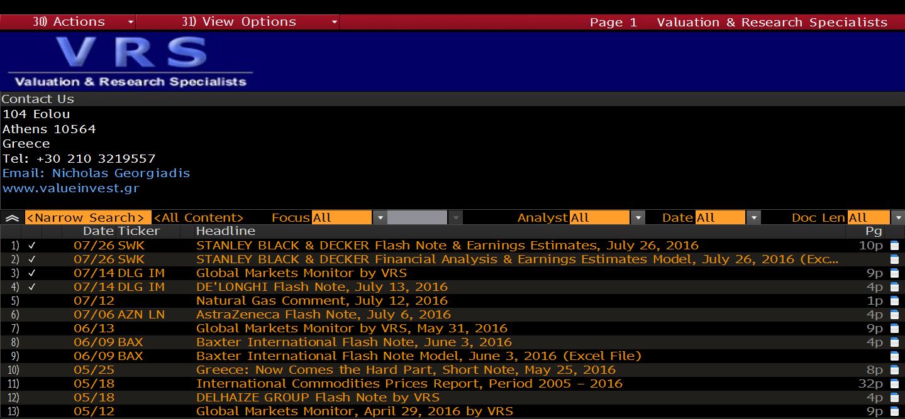Click Page 1 Valuation & Research Specialists title

click(x=738, y=22)
